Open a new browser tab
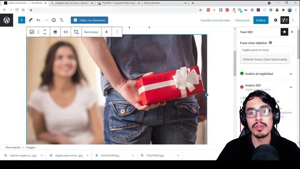The height and width of the screenshot is (169, 300). point(193,3)
